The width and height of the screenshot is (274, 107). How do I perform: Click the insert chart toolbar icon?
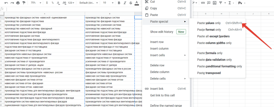point(215,3)
